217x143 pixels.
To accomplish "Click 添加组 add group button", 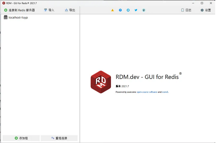I will point(21,138).
